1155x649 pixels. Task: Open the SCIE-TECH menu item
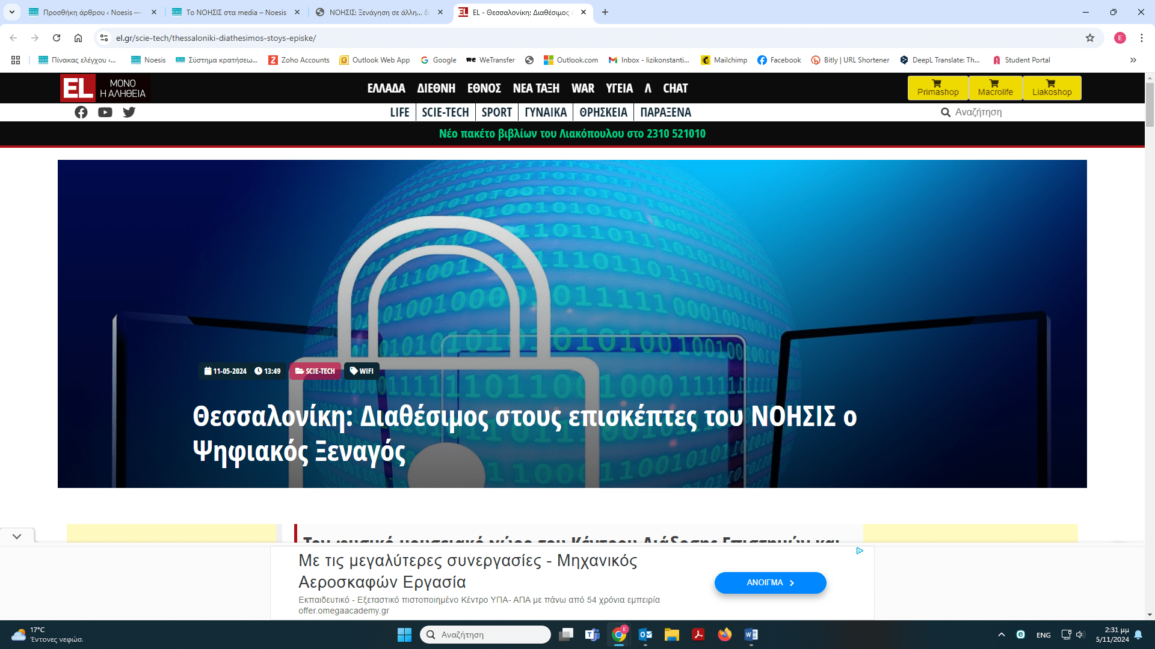point(445,112)
